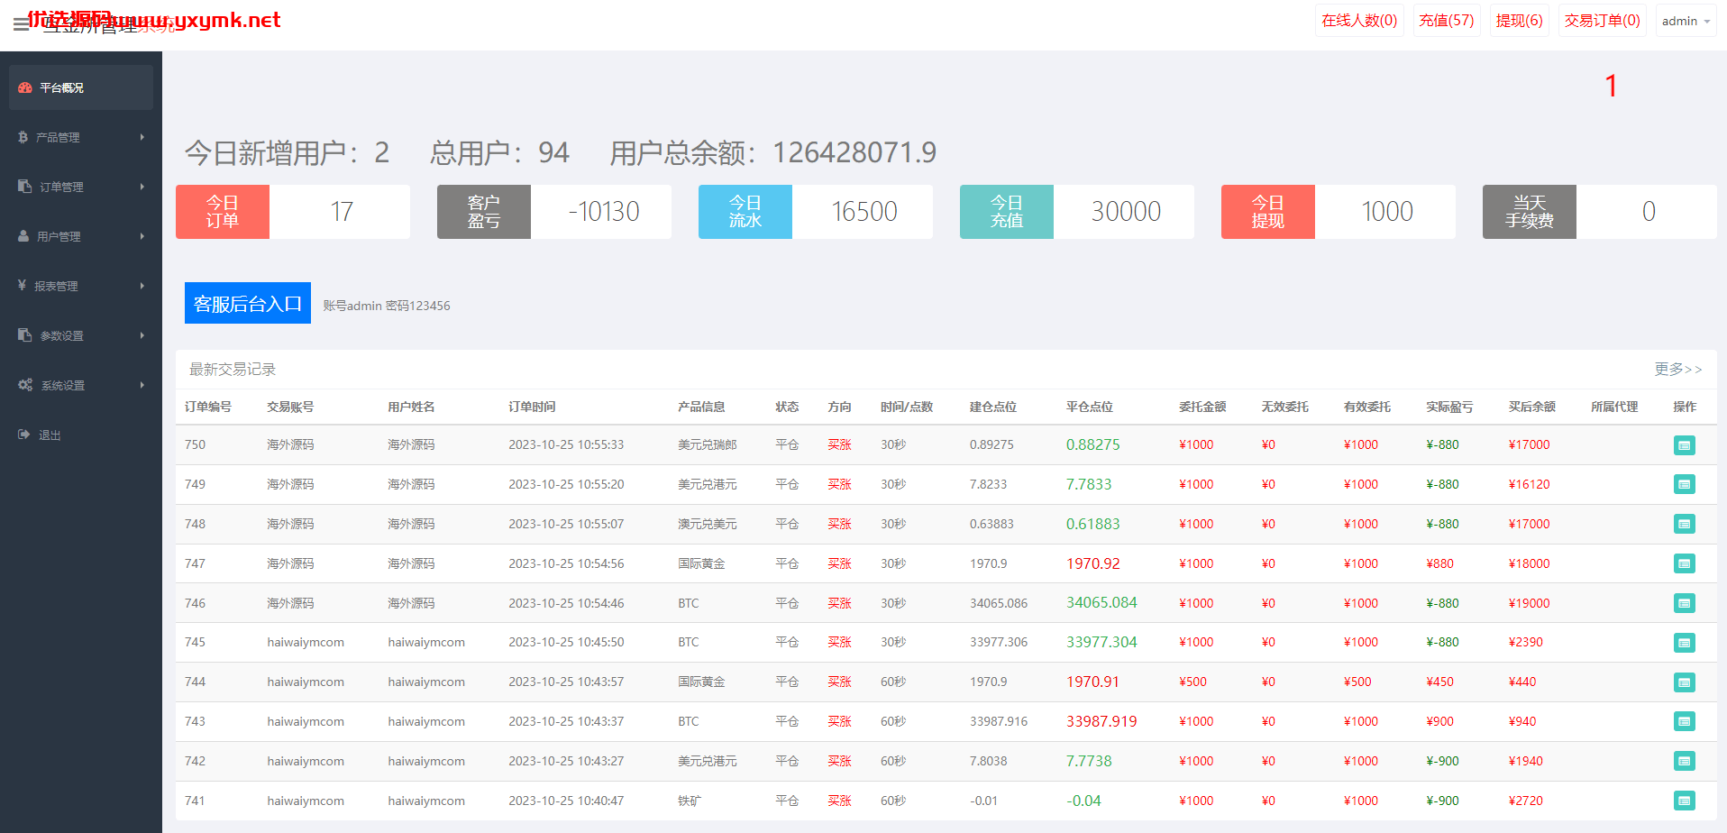The height and width of the screenshot is (833, 1727).
Task: Click the 订单管理 sidebar icon
Action: click(x=25, y=187)
